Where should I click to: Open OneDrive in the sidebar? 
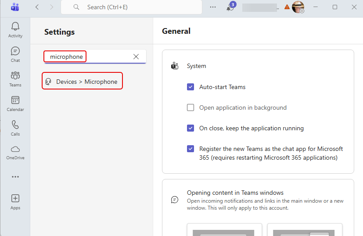[15, 151]
